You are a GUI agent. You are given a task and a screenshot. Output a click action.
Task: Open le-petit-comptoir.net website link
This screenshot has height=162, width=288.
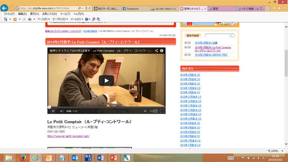tap(68, 136)
